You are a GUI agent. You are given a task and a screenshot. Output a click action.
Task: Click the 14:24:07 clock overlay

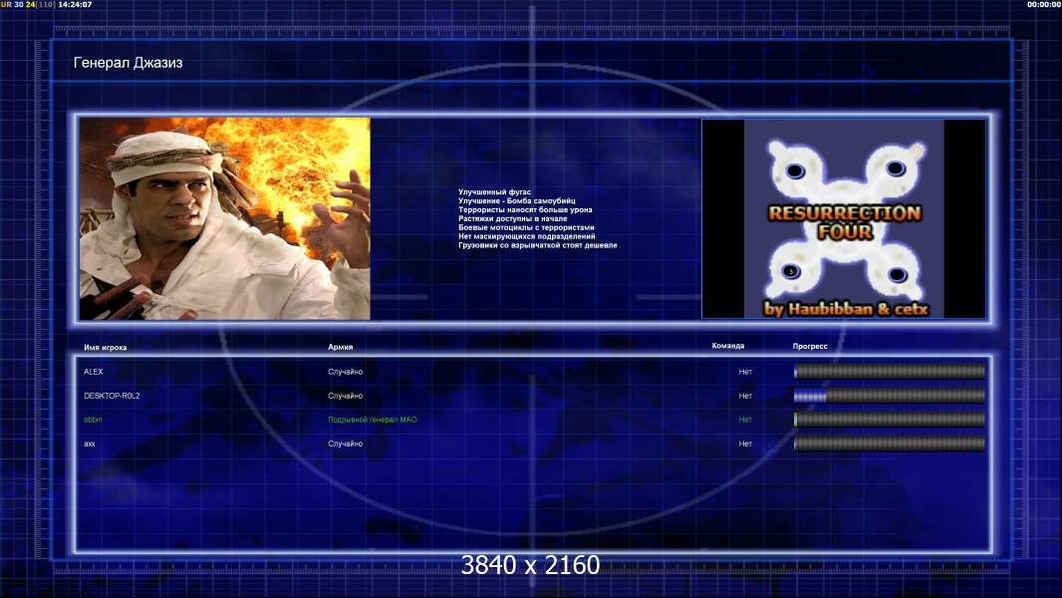[x=75, y=4]
